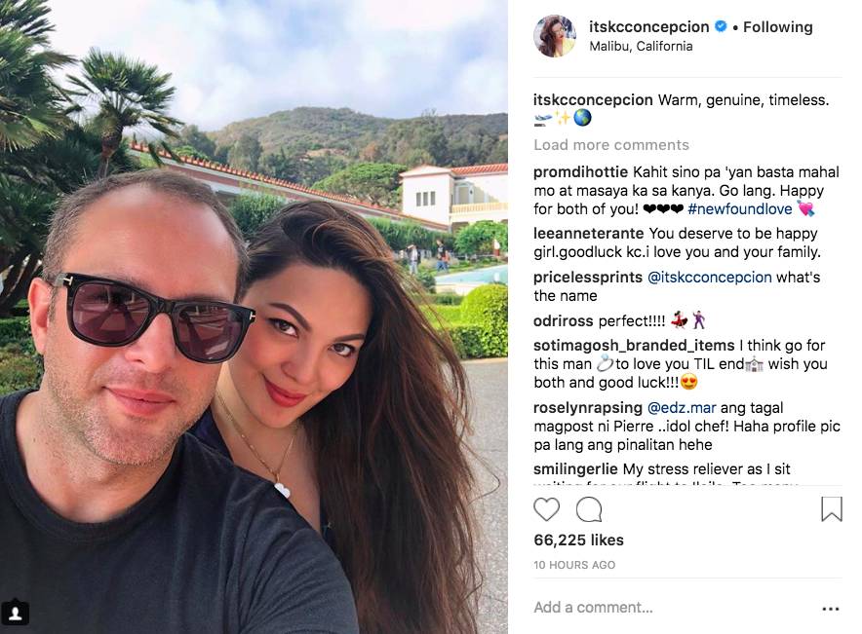This screenshot has height=634, width=862.
Task: Toggle the Following button
Action: [x=777, y=27]
